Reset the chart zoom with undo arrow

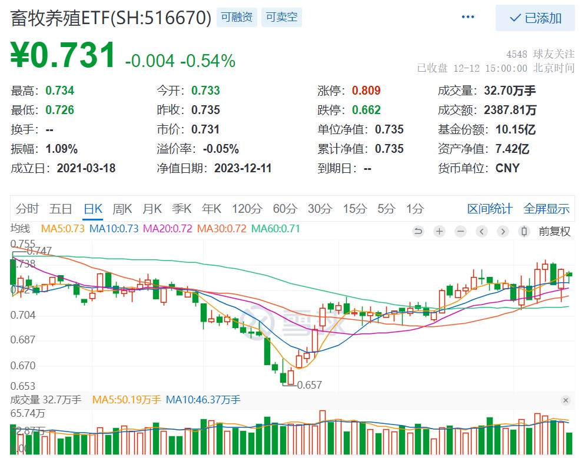pos(418,232)
